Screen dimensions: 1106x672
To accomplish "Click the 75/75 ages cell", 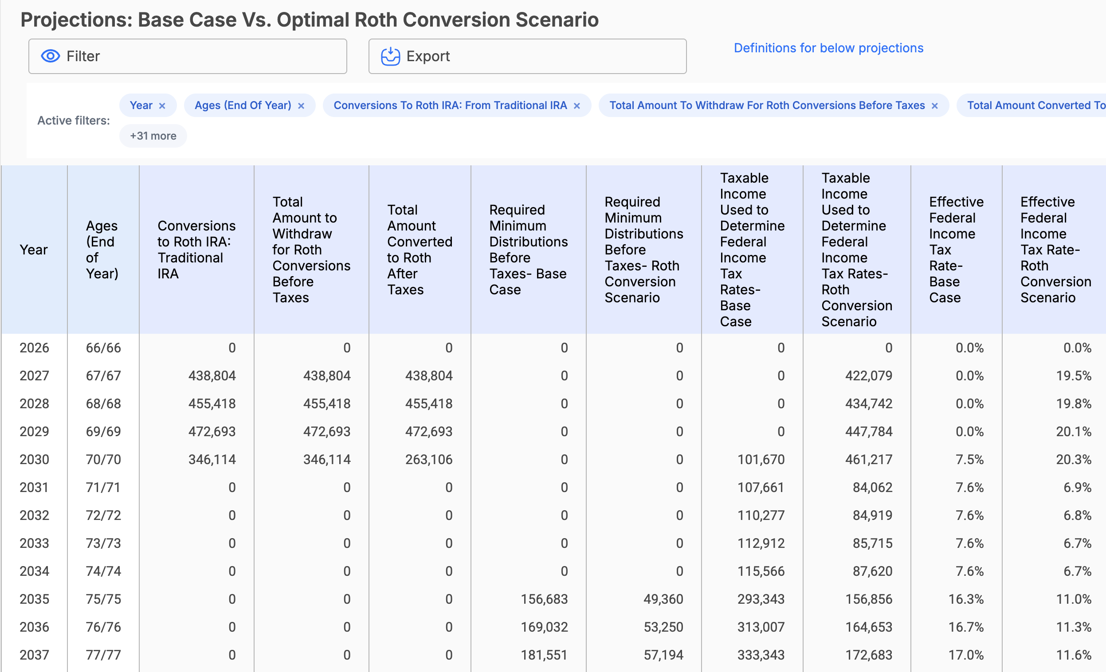I will [103, 599].
